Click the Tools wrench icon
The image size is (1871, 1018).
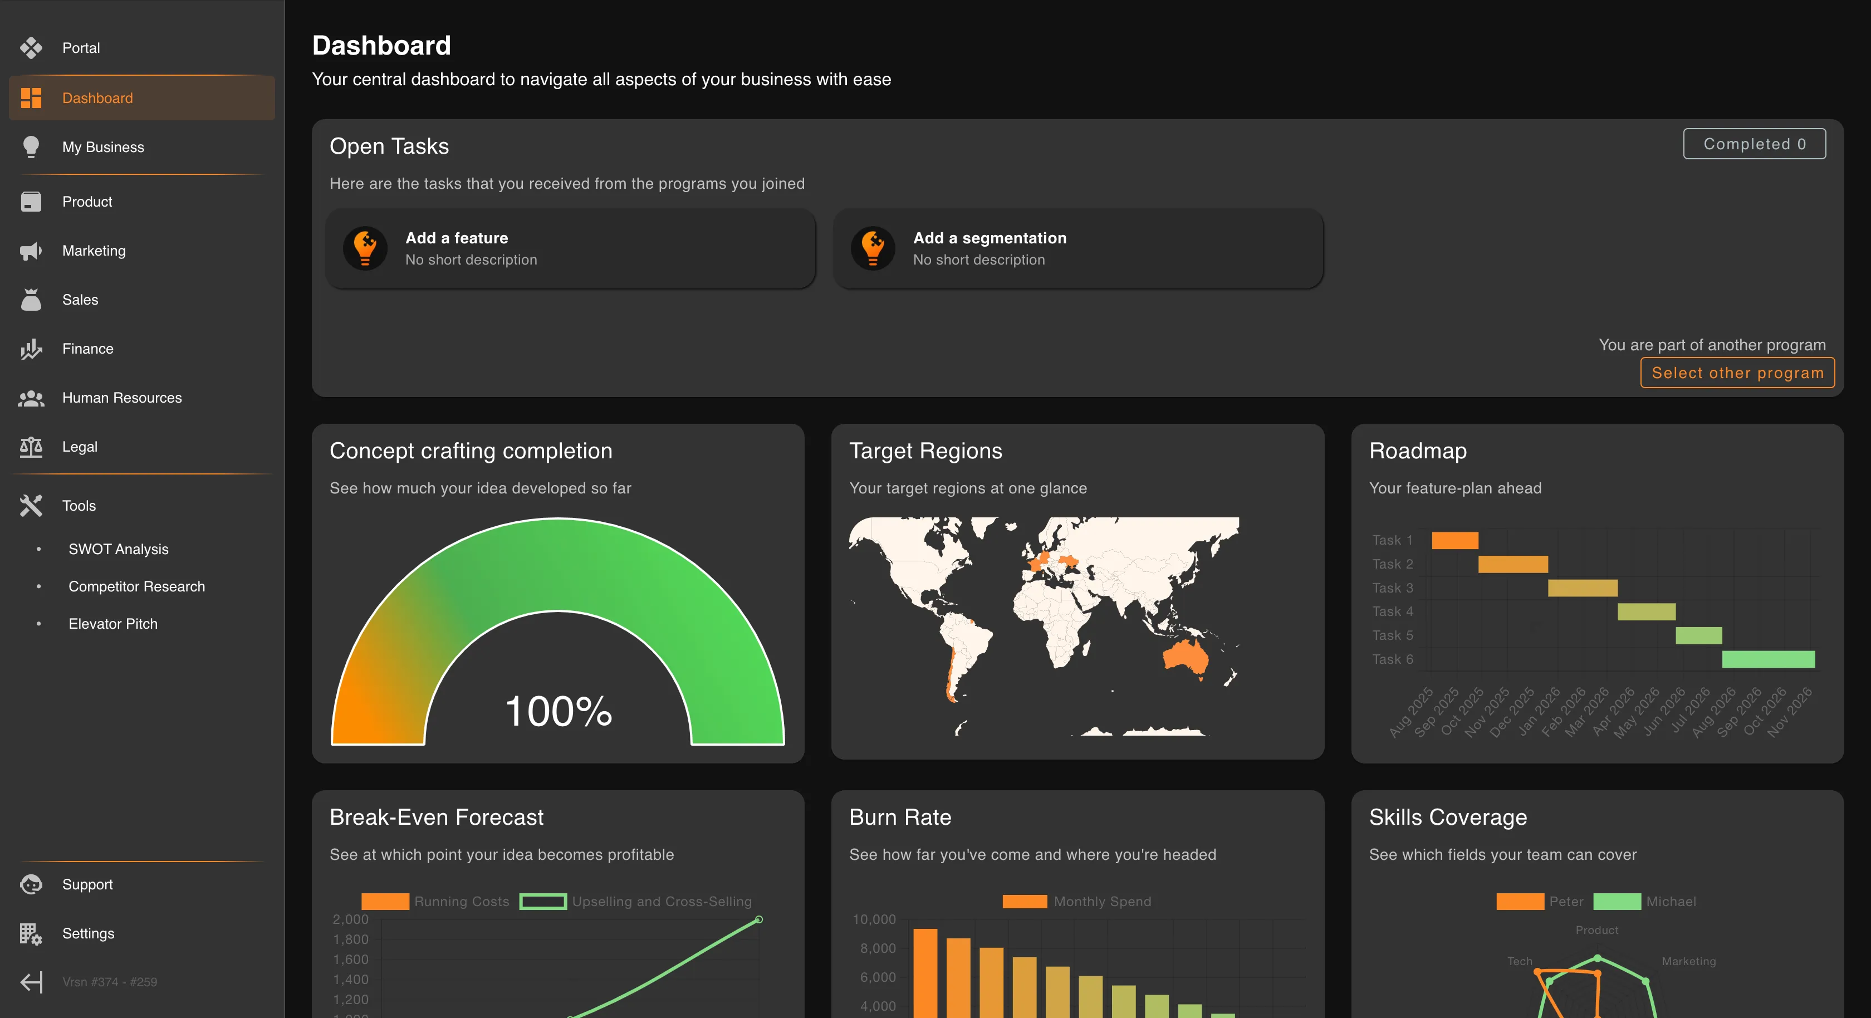point(31,506)
